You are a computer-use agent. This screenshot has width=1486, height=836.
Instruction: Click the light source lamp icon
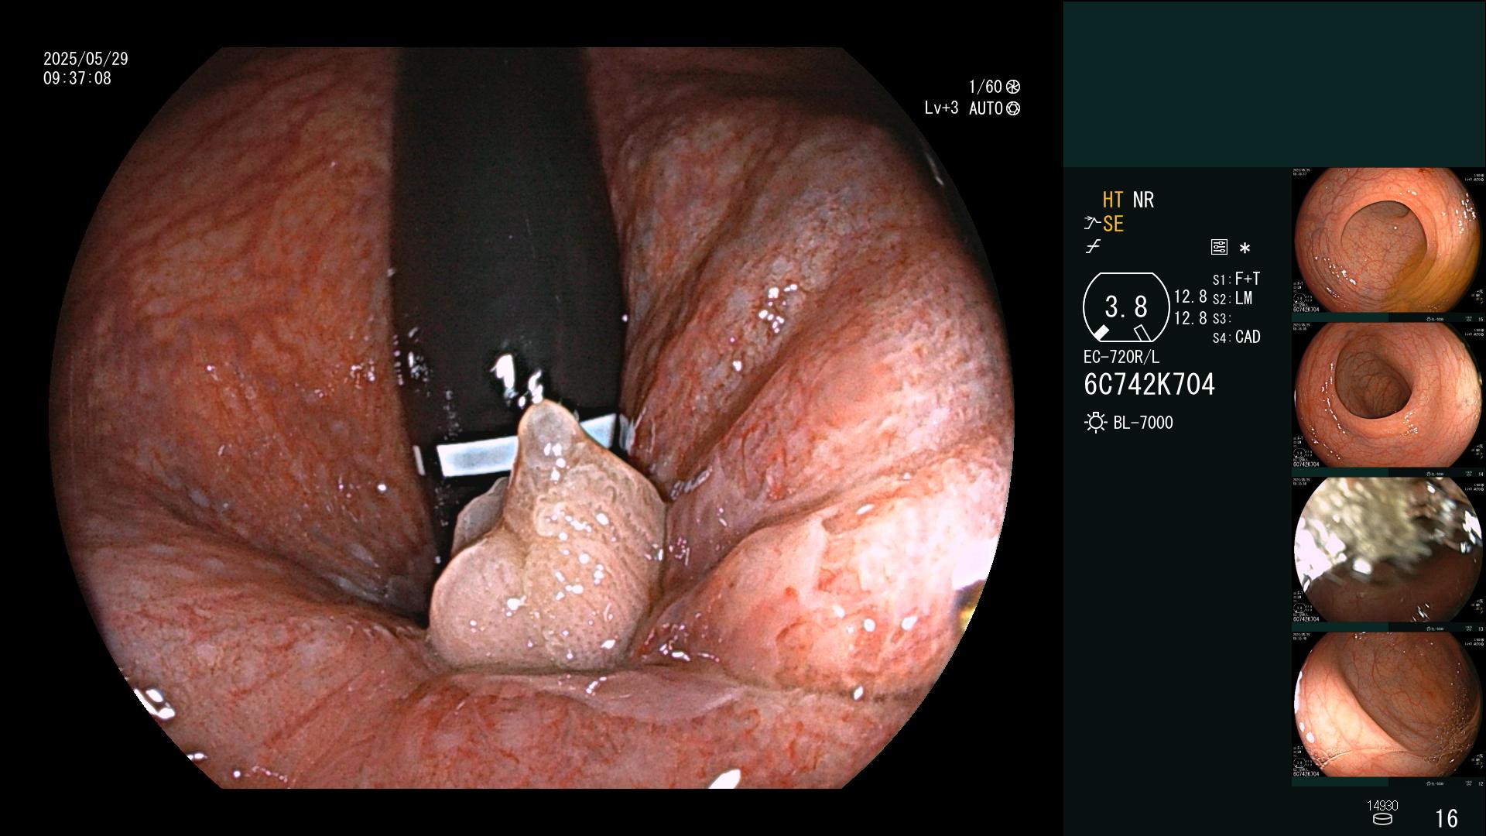[1095, 423]
